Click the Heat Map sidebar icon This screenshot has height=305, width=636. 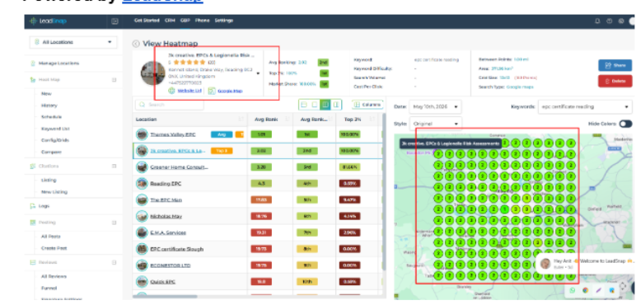tap(33, 80)
